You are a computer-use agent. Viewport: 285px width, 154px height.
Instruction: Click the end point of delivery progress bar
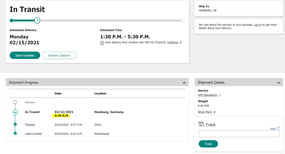[x=183, y=20]
